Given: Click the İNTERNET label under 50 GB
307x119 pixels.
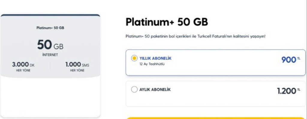Looking at the screenshot, I should (x=50, y=55).
